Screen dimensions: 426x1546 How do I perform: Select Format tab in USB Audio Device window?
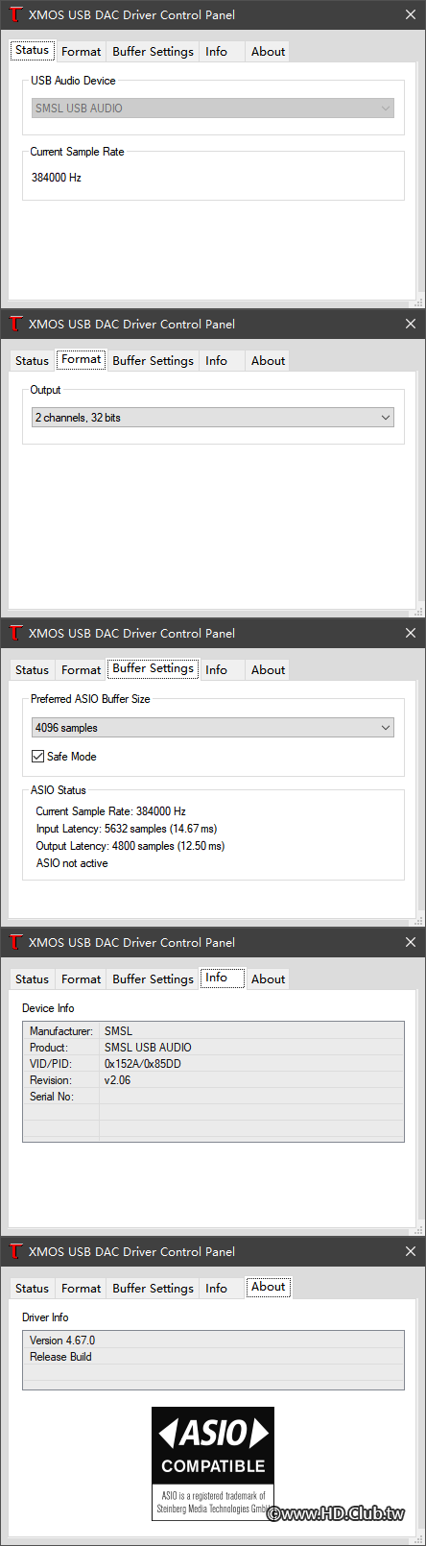[x=81, y=52]
